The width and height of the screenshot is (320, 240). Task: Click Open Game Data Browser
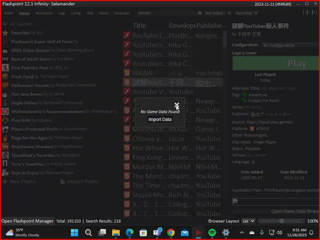click(276, 211)
